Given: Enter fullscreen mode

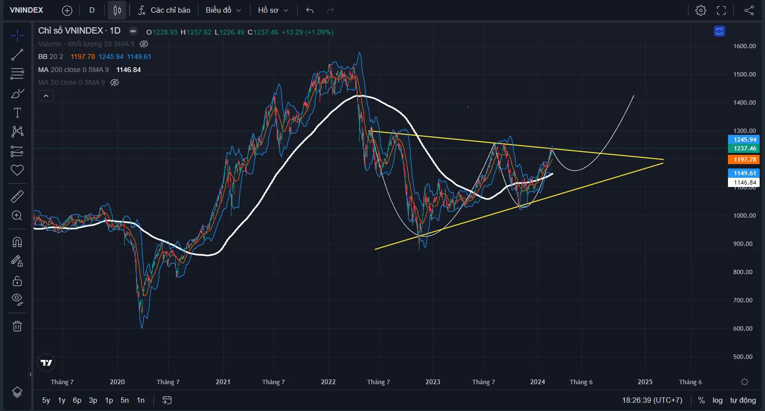Looking at the screenshot, I should tap(721, 10).
